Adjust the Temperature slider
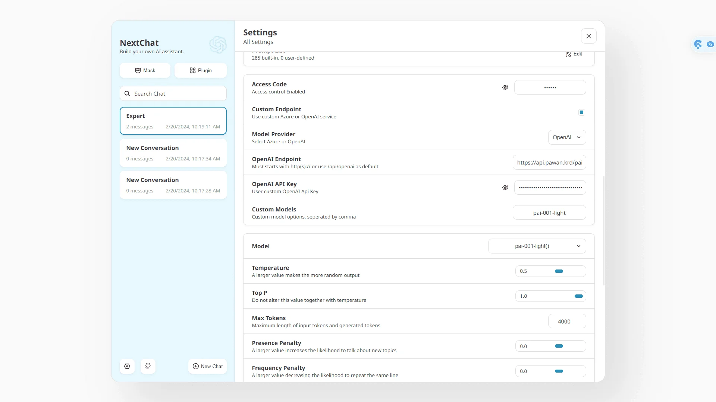 [x=551, y=271]
